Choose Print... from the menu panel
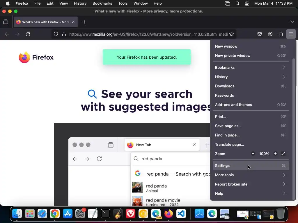 [x=251, y=117]
